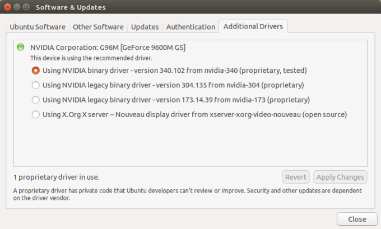Screen dimensions: 381x229
Task: Click the 'recommended driver' notice under the device name
Action: (x=91, y=58)
